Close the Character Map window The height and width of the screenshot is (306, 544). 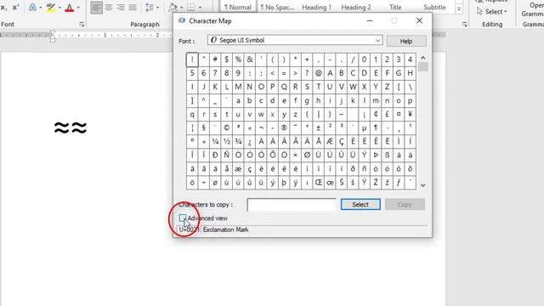point(419,20)
